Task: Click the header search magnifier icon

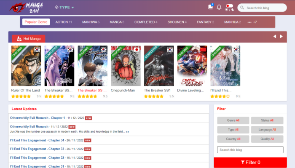Action: coord(242,8)
